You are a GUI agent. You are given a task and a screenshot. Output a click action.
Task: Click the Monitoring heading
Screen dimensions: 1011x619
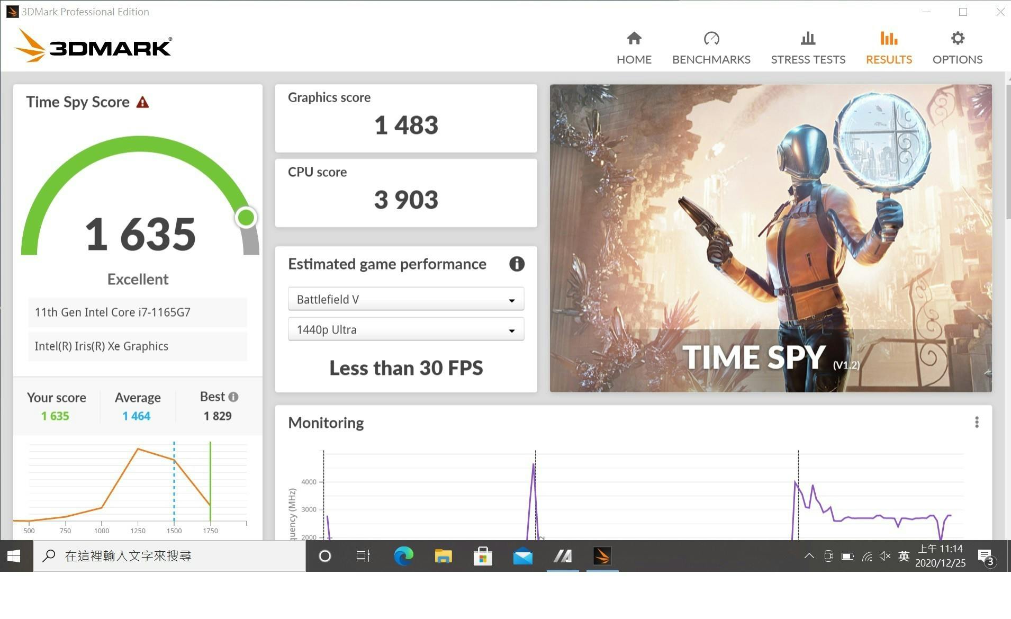326,423
